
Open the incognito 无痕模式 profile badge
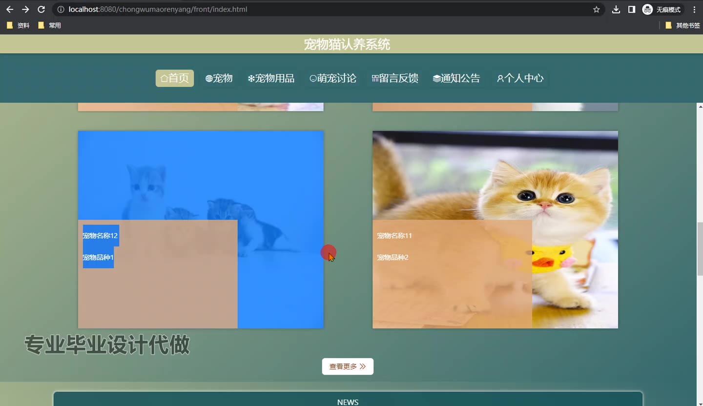[662, 9]
